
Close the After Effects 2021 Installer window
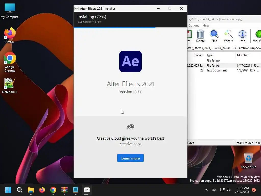181,8
